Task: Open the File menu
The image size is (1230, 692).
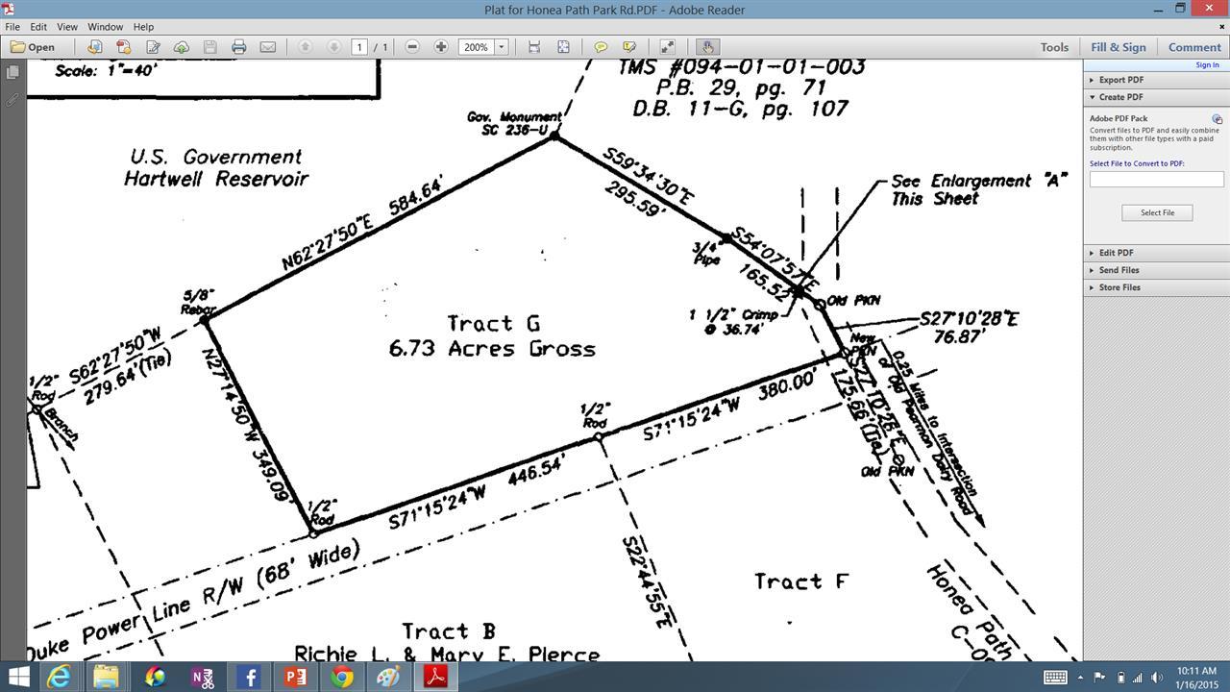Action: 12,27
